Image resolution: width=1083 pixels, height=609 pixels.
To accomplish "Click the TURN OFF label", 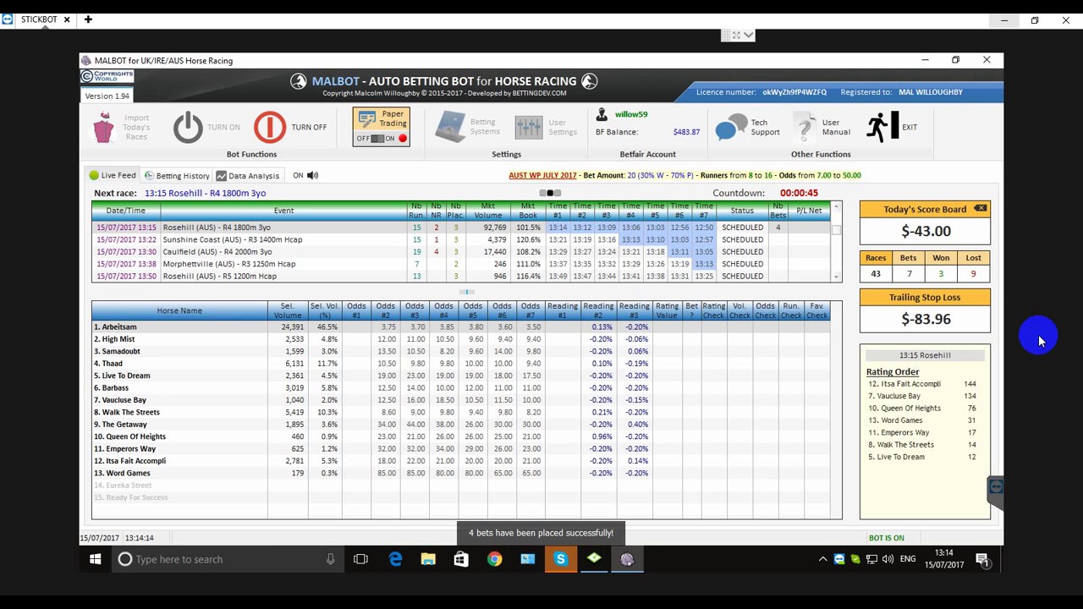I will pos(309,127).
